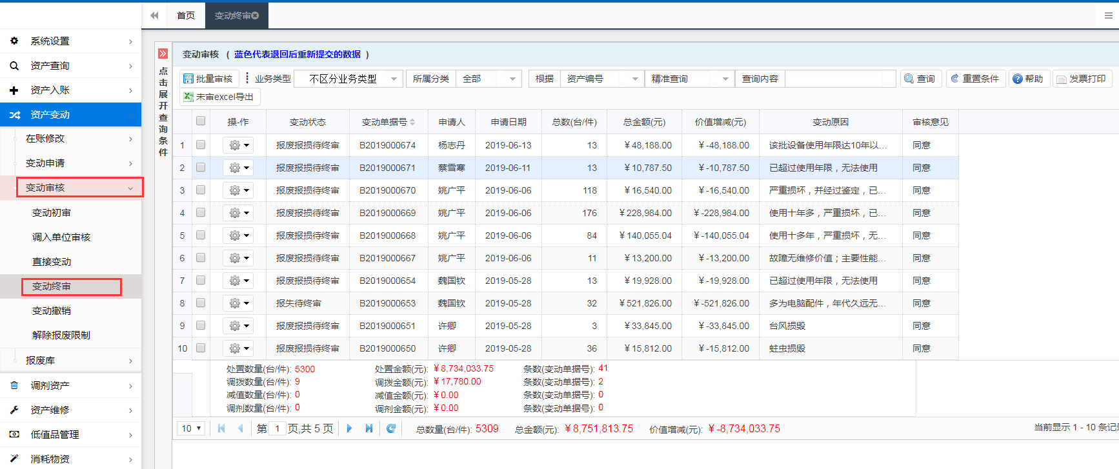
Task: Click the 批量审核 button
Action: click(208, 79)
